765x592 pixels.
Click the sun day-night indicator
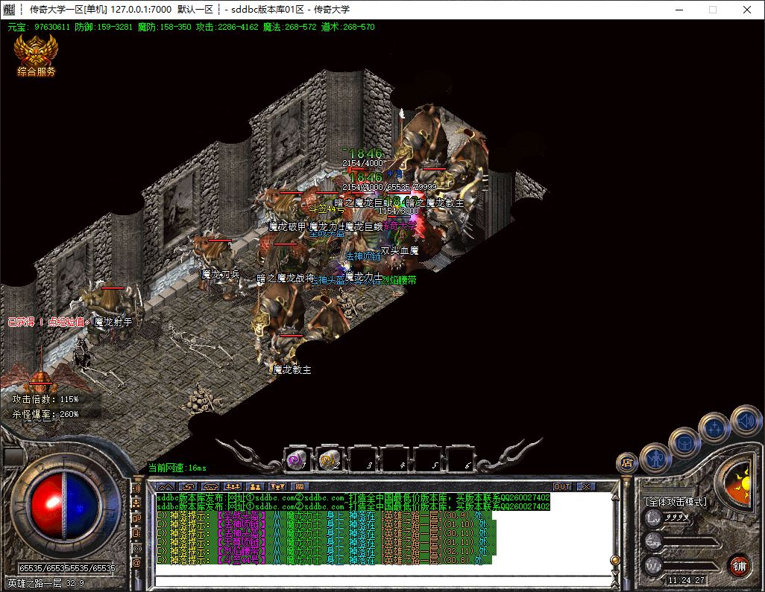pyautogui.click(x=740, y=483)
